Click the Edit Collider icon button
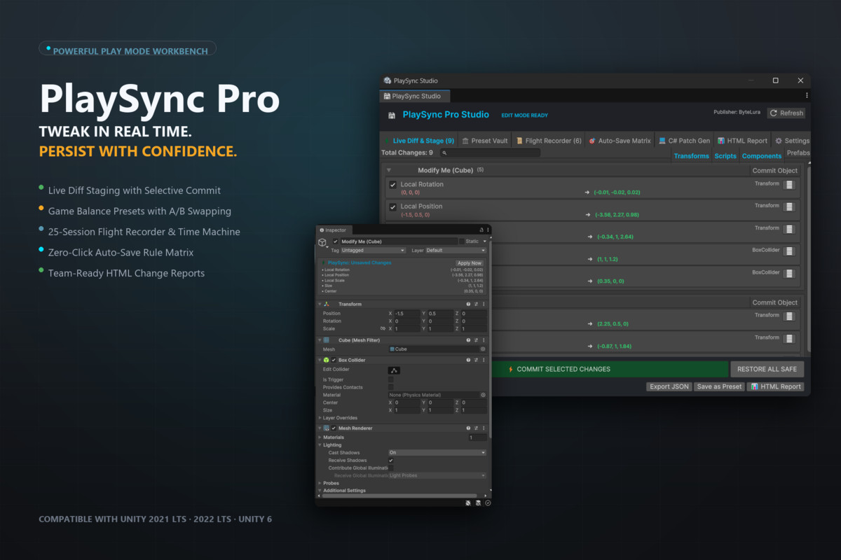The image size is (841, 560). coord(394,370)
